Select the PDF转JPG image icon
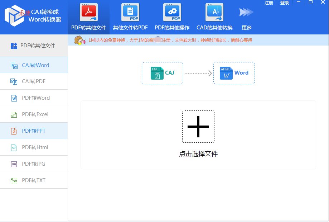The height and width of the screenshot is (222, 329). tap(14, 164)
